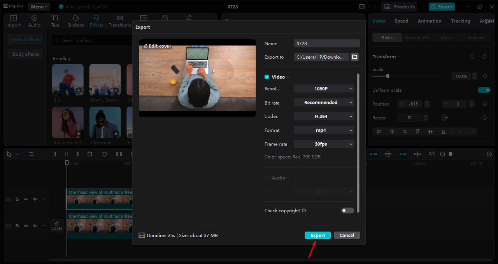Open Shortcuts from the title bar
Viewport: 498px width, 264px height.
point(399,7)
